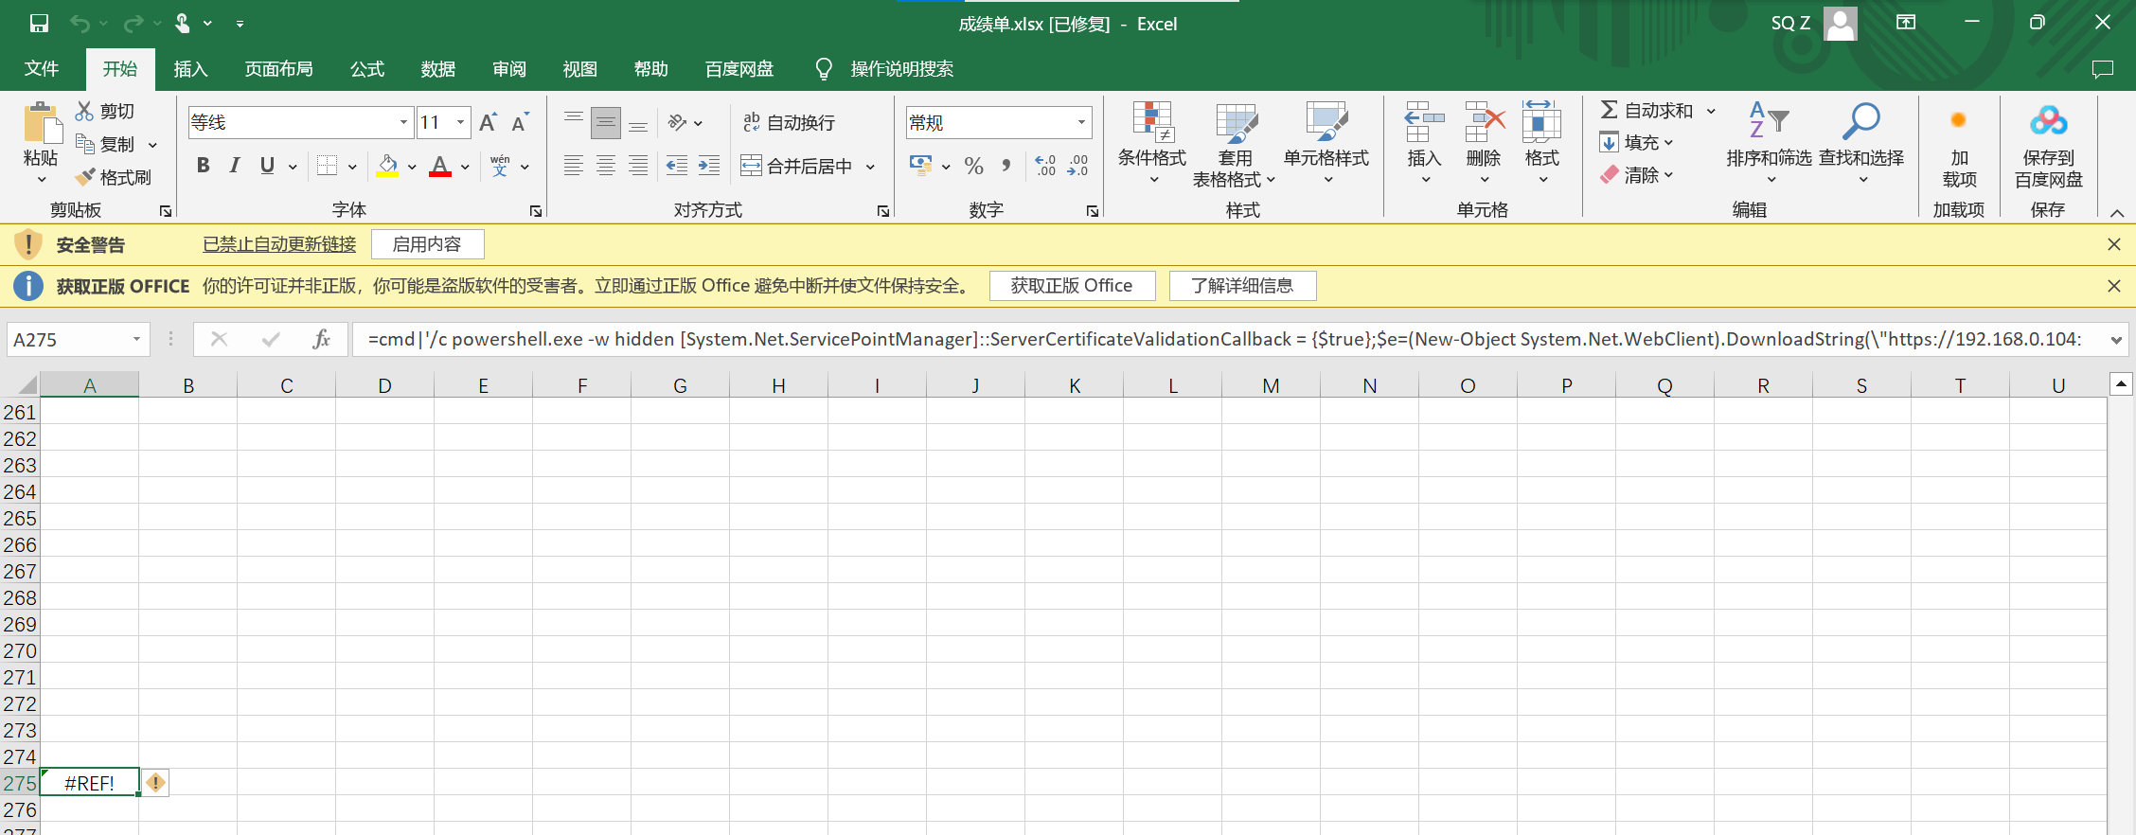Screen dimensions: 2136x835
Task: Click the Undo arrow icon
Action: tap(80, 24)
